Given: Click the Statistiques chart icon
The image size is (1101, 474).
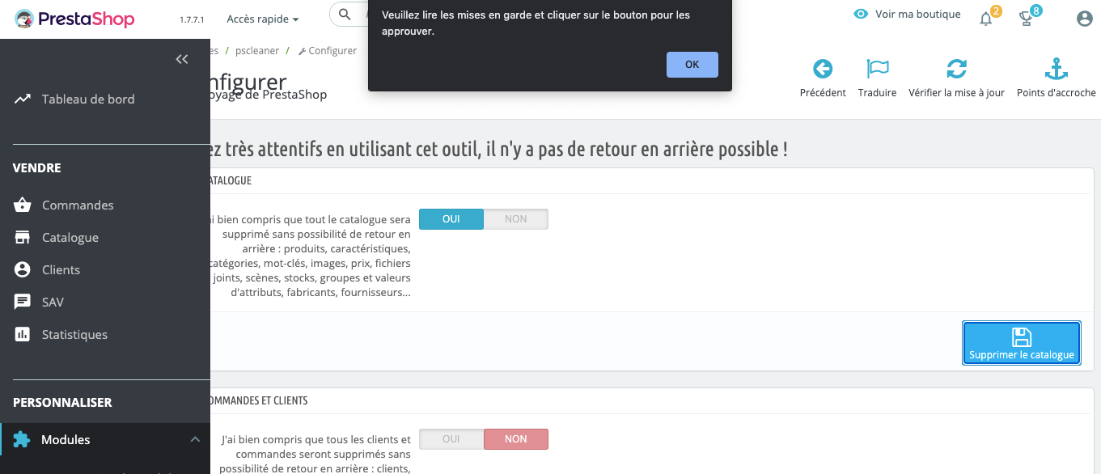Looking at the screenshot, I should click(x=23, y=334).
